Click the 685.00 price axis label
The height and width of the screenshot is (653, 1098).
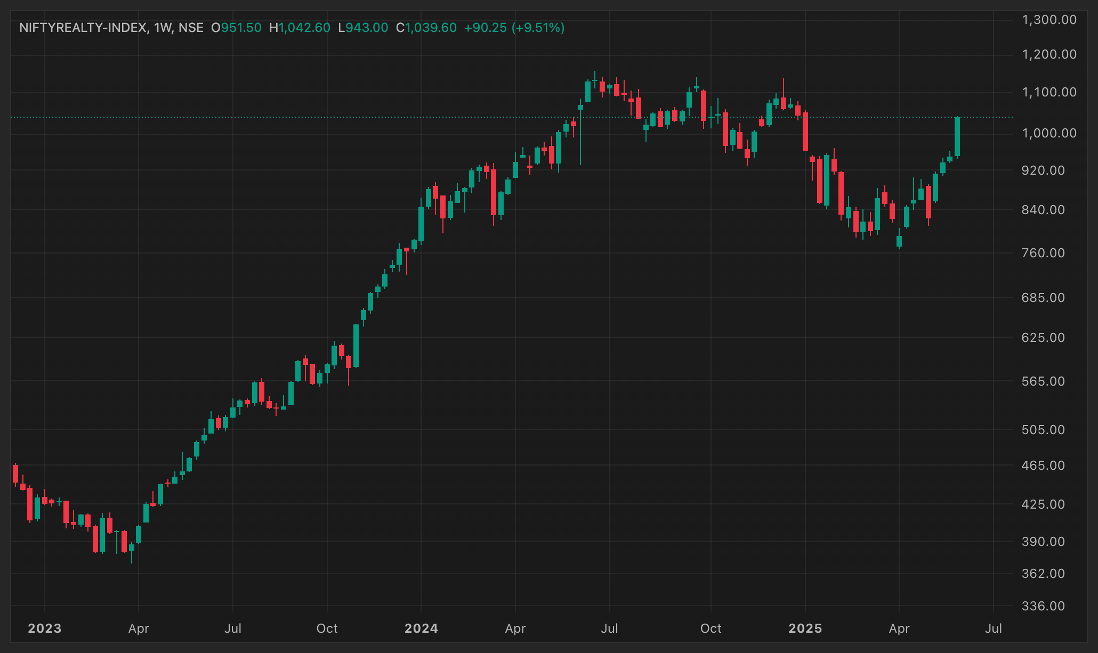coord(1043,298)
